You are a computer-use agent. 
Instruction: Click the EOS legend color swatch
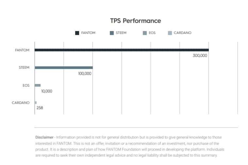click(144, 33)
